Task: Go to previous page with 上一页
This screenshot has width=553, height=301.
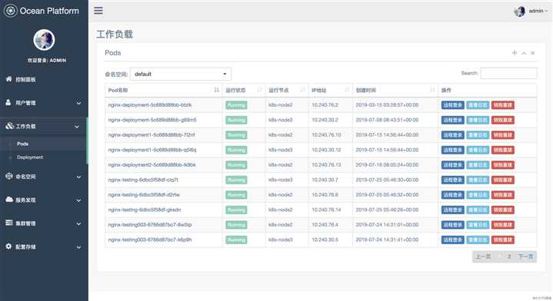Action: 483,256
